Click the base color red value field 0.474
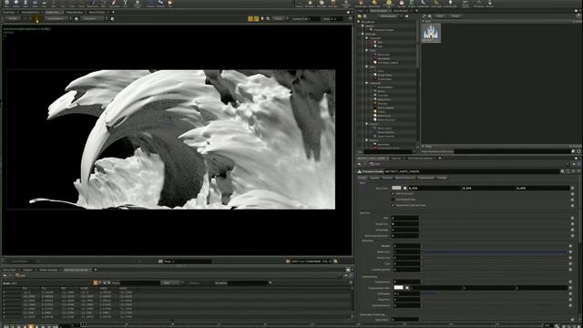The image size is (583, 328). coord(434,189)
